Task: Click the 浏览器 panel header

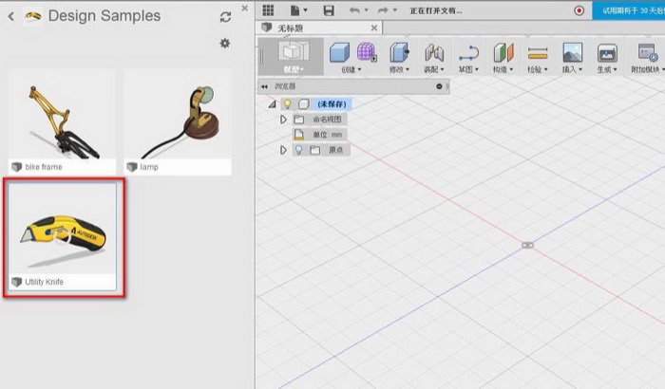Action: [x=353, y=86]
